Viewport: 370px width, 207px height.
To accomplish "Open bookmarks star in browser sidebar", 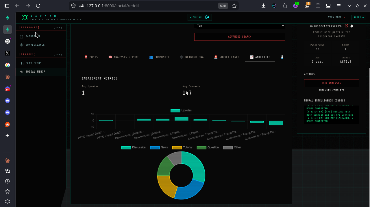I will [8, 191].
